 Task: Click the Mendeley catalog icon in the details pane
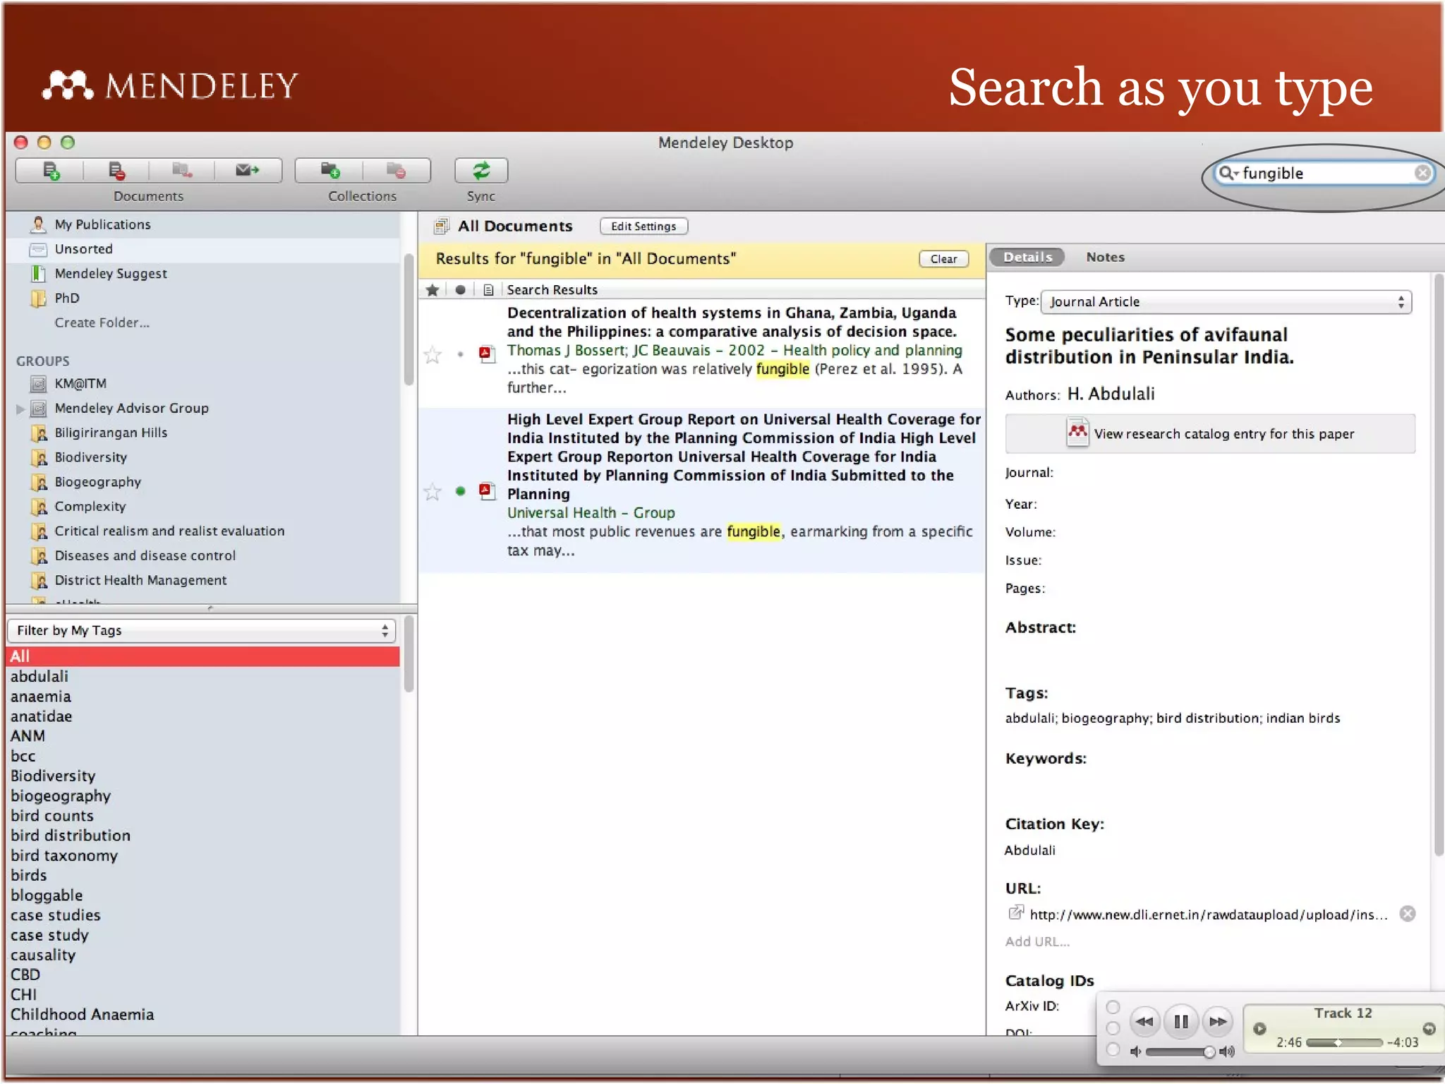(x=1077, y=432)
